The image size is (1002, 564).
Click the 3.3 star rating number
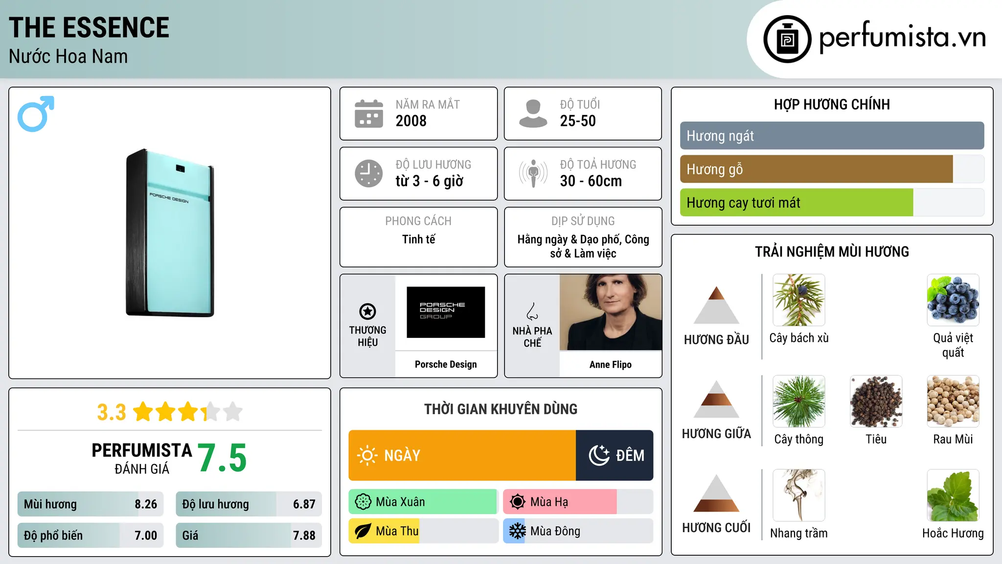click(112, 412)
